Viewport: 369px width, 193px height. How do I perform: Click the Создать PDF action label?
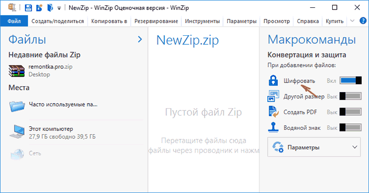coord(300,112)
